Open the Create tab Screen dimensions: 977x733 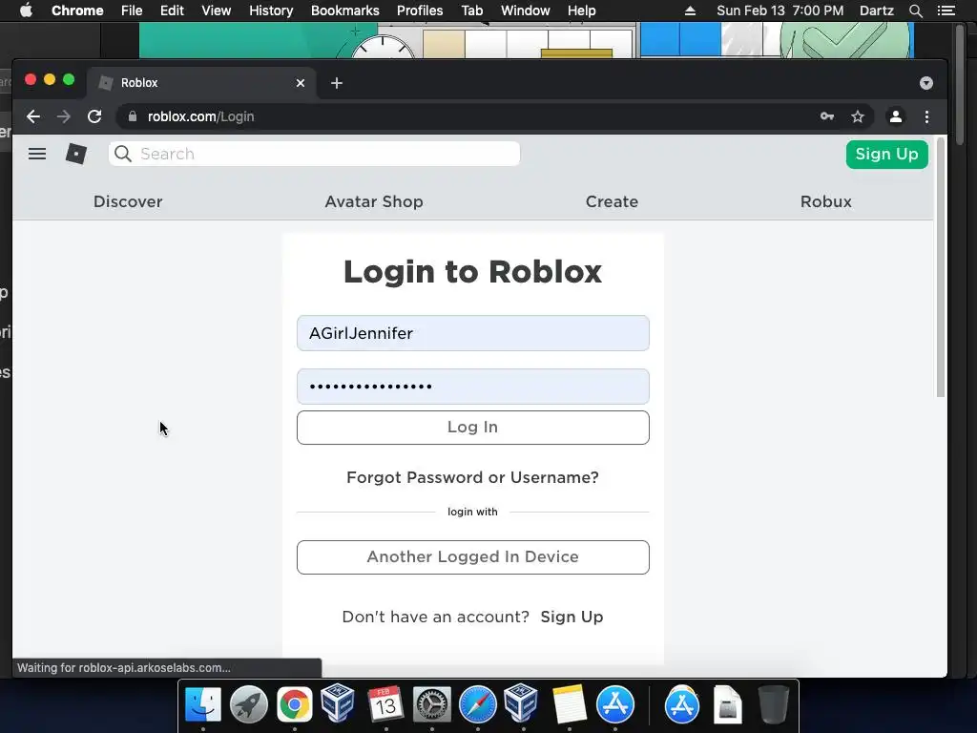[612, 201]
